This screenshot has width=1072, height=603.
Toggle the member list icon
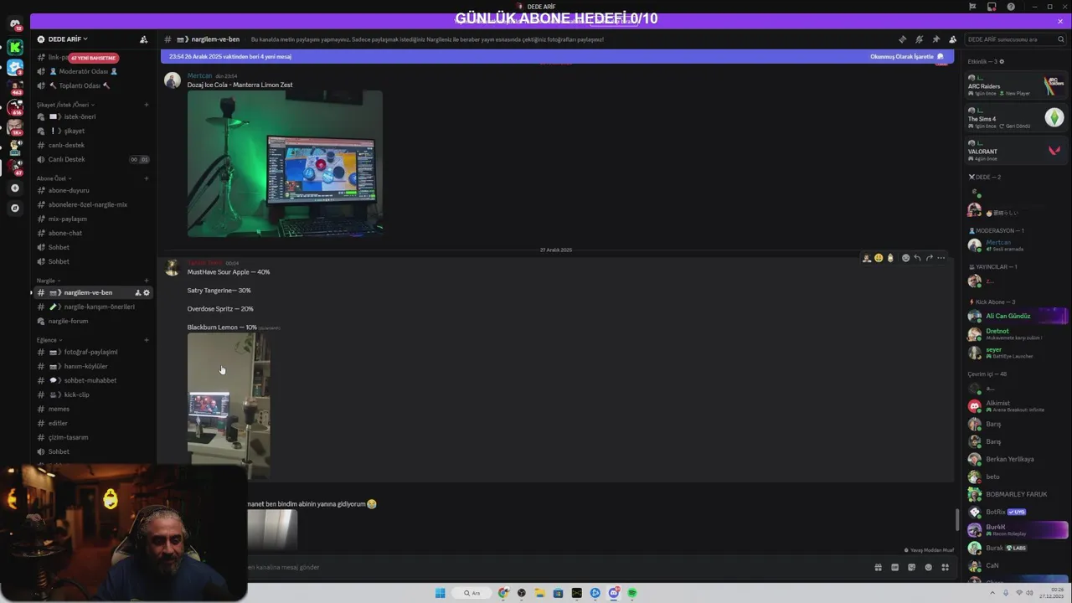point(952,39)
